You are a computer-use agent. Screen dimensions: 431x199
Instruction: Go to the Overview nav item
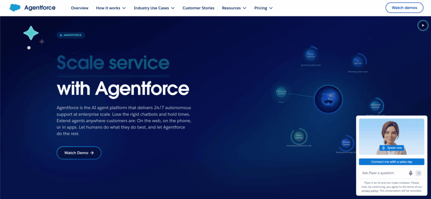[x=80, y=8]
